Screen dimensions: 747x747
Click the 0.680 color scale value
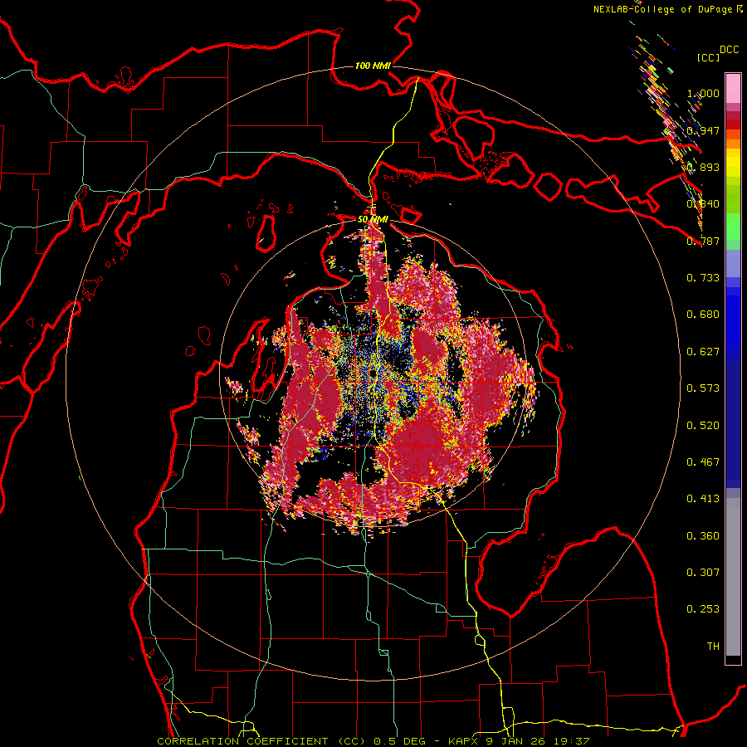click(x=703, y=315)
